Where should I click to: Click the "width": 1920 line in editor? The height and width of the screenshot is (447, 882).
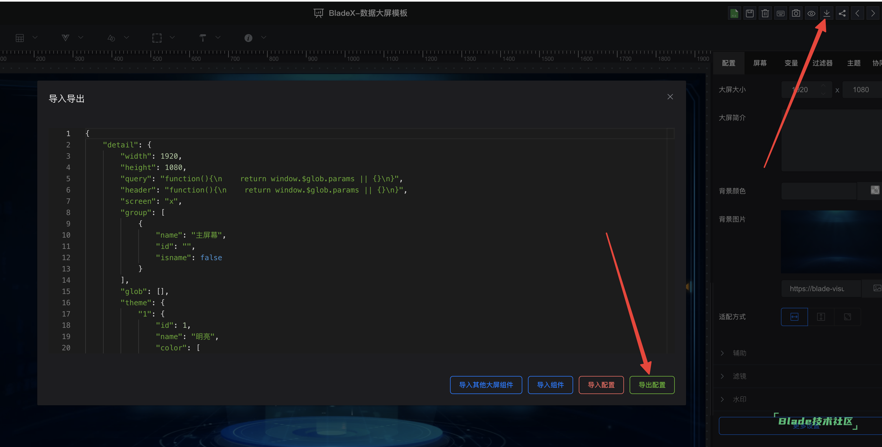coord(151,156)
